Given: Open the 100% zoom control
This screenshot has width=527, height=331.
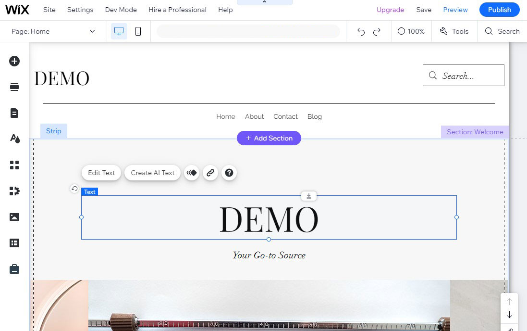Looking at the screenshot, I should pos(411,31).
